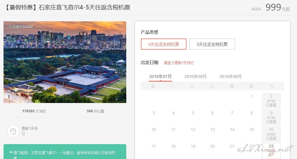Pick sold-out July 2 date priced ¥799
This screenshot has height=159, width=297.
tap(271, 101)
